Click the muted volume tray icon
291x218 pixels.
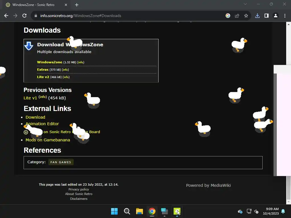click(x=256, y=211)
